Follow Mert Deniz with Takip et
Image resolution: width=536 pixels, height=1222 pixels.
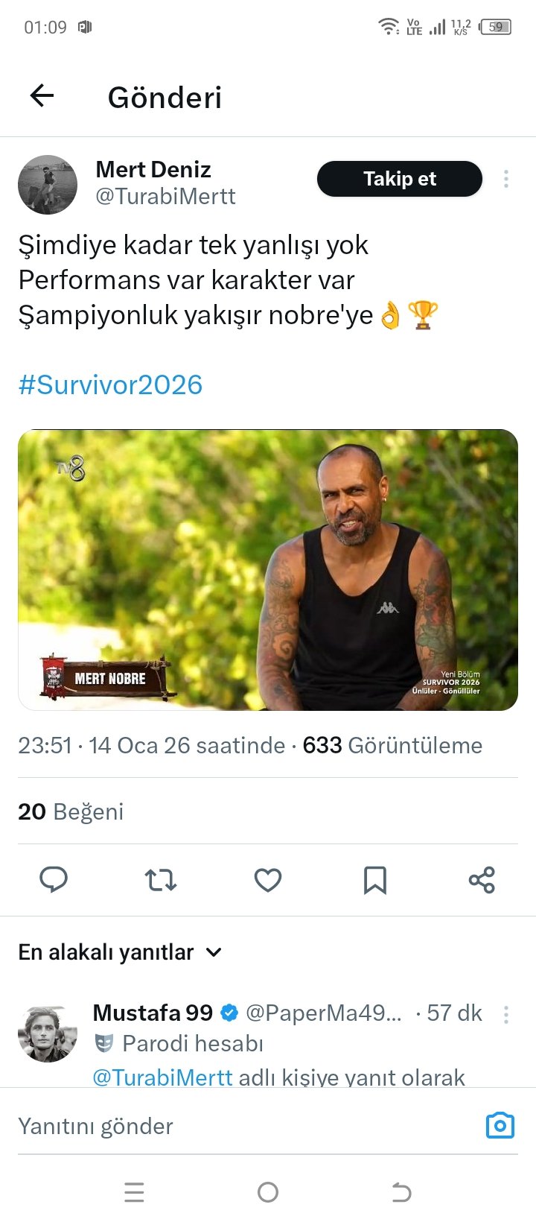400,179
